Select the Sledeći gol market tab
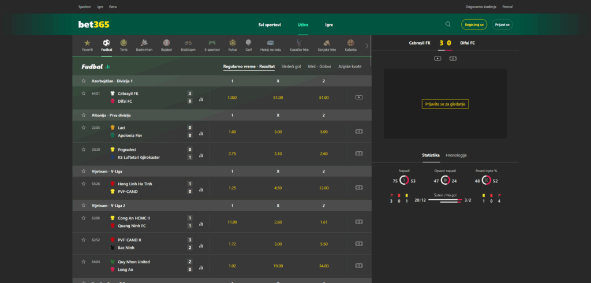The height and width of the screenshot is (283, 591). tap(291, 66)
